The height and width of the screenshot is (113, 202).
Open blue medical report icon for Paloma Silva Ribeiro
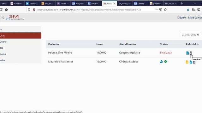[x=187, y=53]
